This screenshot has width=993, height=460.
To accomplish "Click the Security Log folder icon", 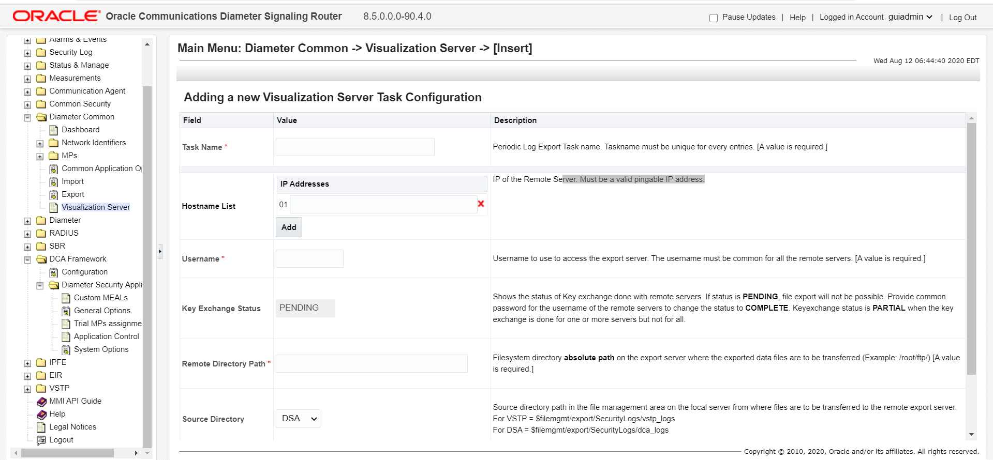I will (41, 52).
